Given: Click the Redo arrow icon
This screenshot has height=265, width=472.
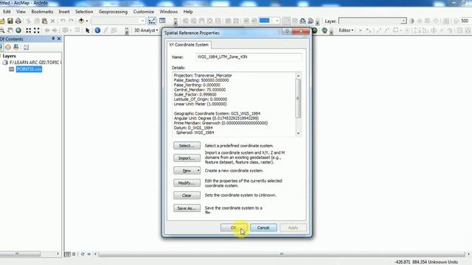Looking at the screenshot, I should [x=71, y=21].
